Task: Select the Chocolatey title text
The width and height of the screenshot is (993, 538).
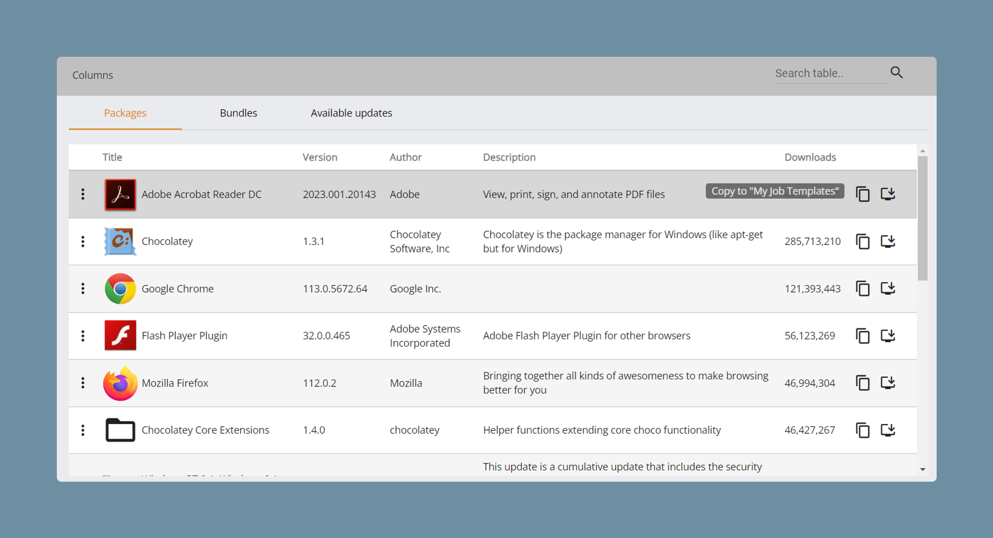Action: coord(167,241)
